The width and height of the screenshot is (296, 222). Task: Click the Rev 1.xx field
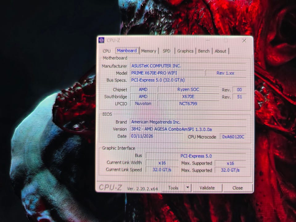(x=225, y=73)
